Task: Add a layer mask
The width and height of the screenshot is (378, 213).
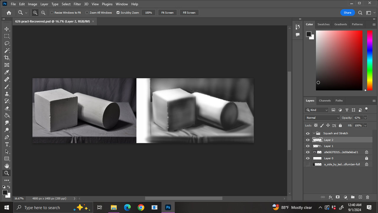Action: pos(338,197)
